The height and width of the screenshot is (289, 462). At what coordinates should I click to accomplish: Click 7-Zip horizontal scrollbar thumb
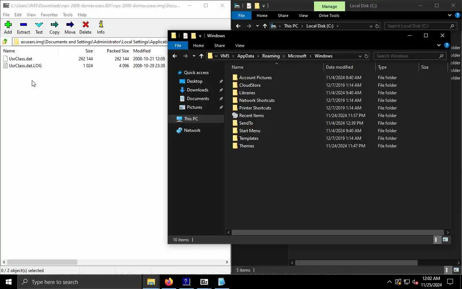pos(42,262)
